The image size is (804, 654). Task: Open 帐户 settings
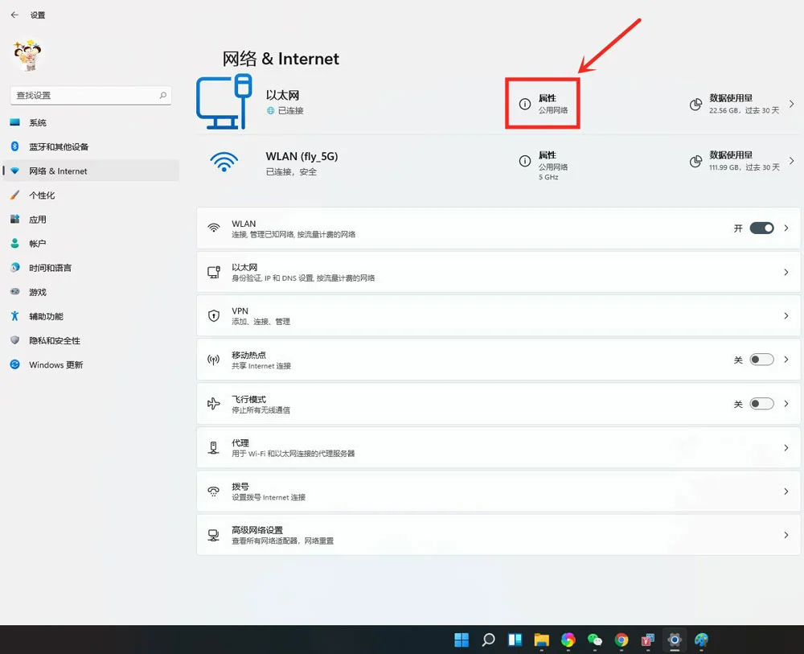pos(92,243)
